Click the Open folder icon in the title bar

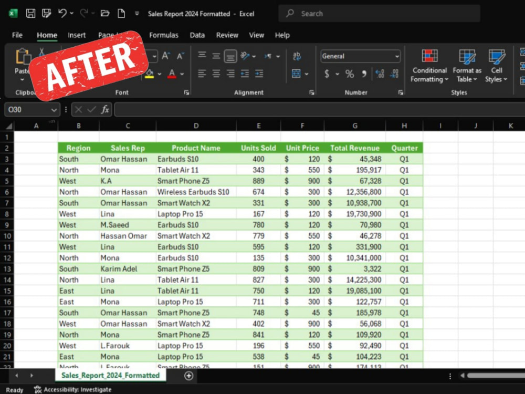[x=105, y=14]
